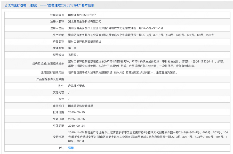The width and height of the screenshot is (233, 154).
Task: Select the 审批部门 label
Action: pos(58,106)
